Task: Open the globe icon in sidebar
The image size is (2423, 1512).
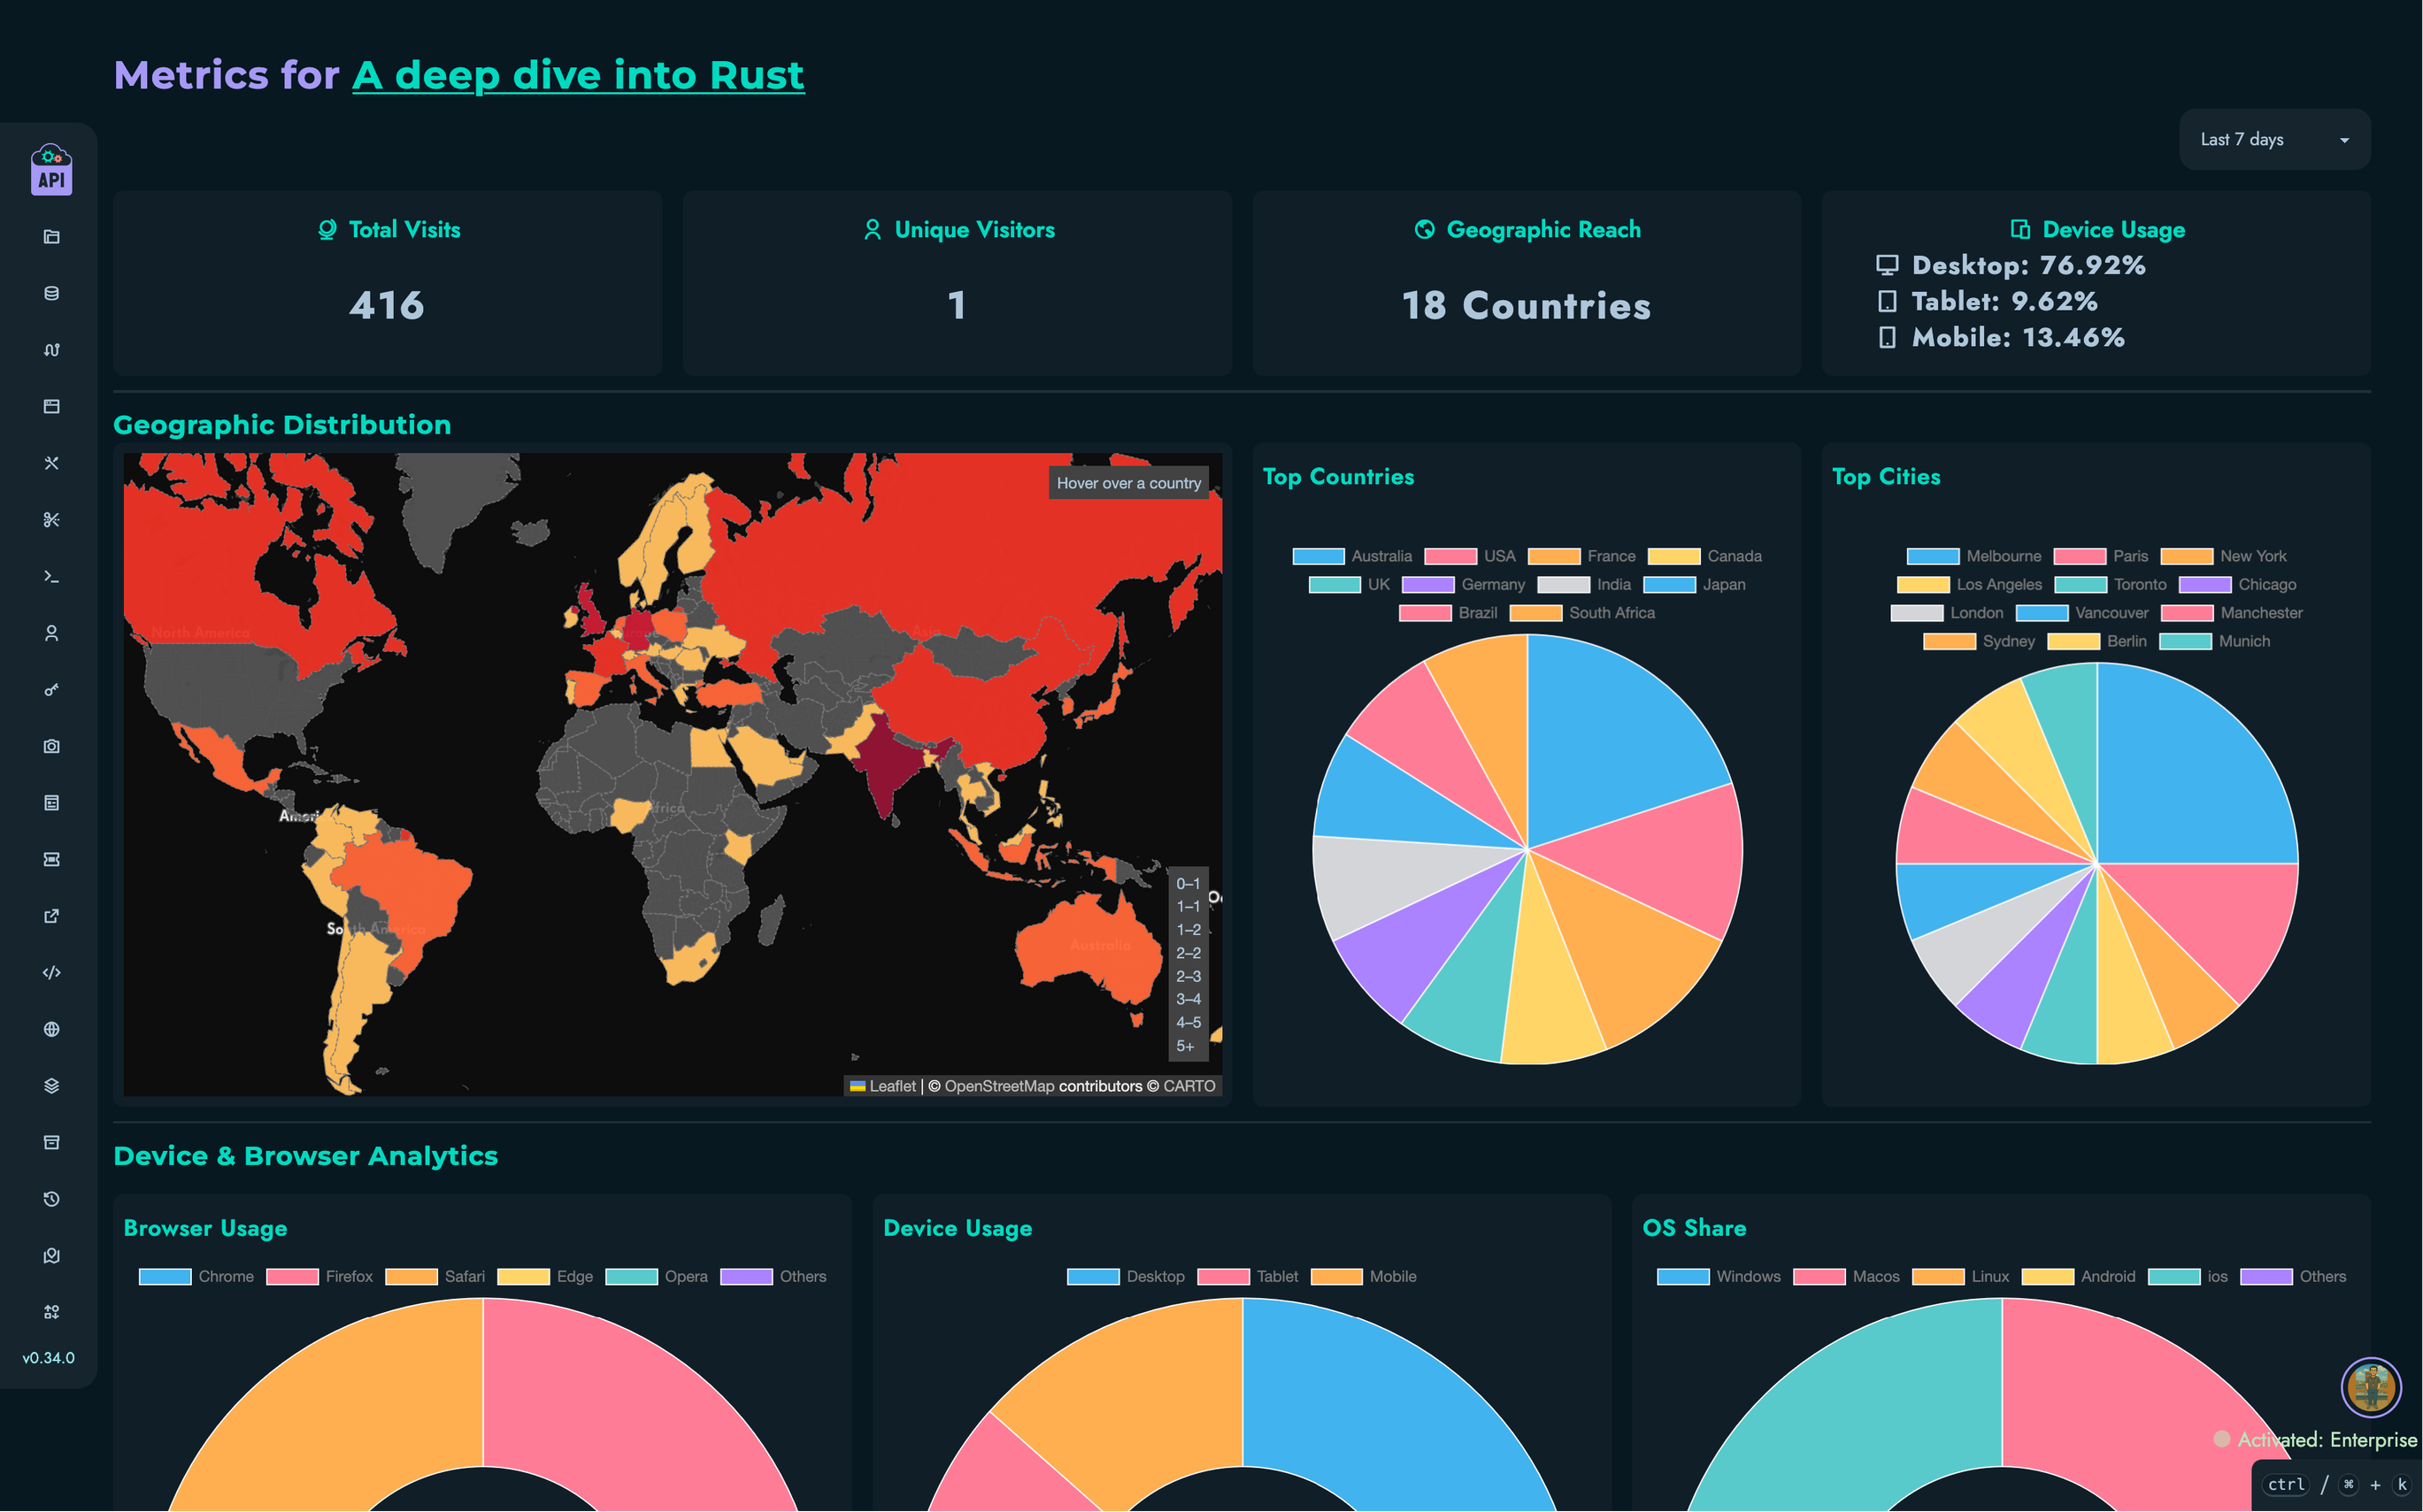Action: click(50, 1029)
